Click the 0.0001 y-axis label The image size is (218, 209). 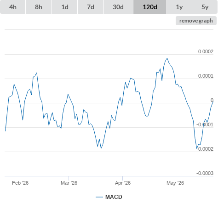206,76
